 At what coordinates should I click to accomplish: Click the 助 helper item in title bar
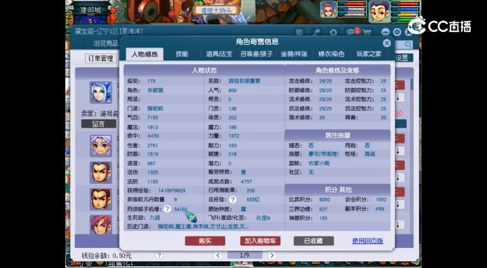tap(299, 32)
